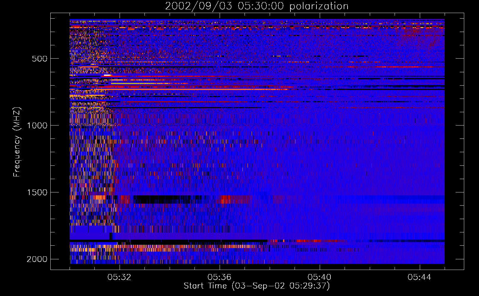Click the 05:44 time tick label
The image size is (479, 296).
420,277
